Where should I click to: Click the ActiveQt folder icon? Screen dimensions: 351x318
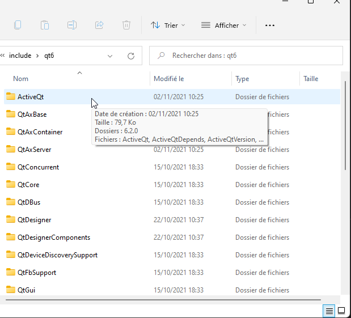pos(11,96)
